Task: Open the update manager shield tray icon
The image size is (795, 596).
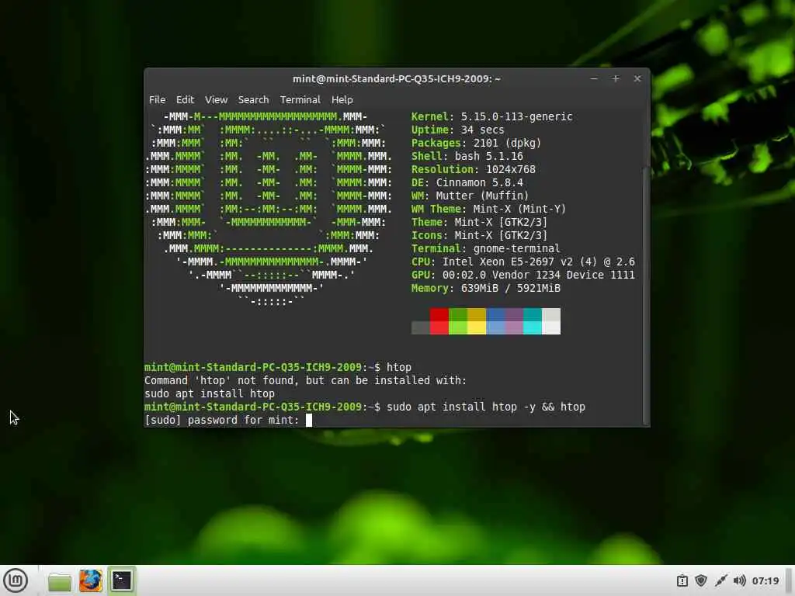Action: coord(701,580)
